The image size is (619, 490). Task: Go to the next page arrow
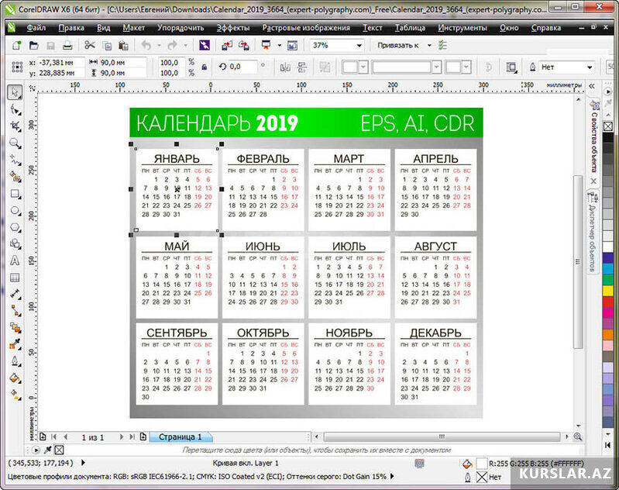point(121,437)
